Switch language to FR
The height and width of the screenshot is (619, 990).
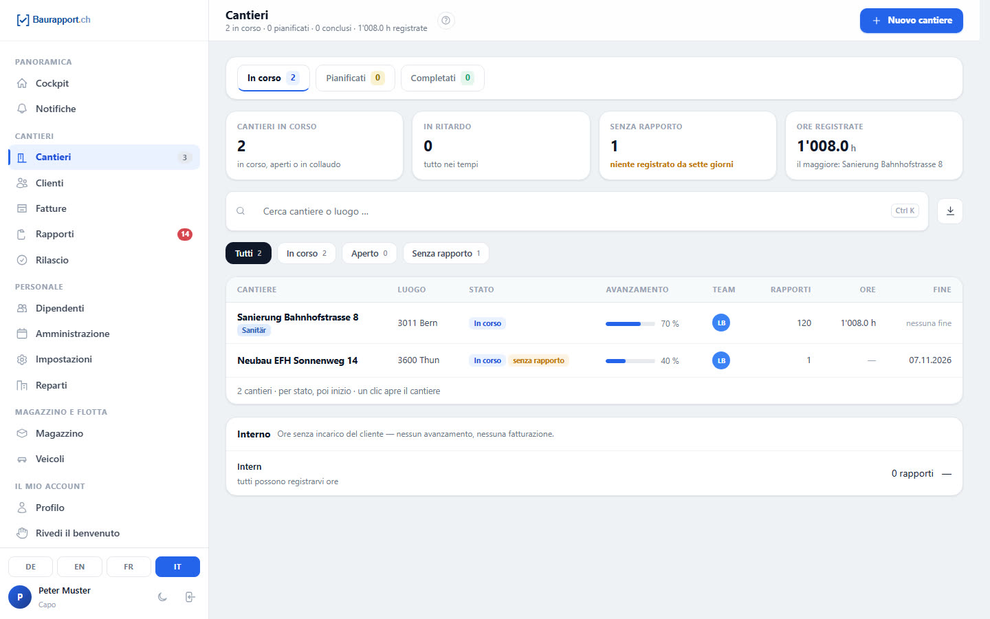click(129, 567)
